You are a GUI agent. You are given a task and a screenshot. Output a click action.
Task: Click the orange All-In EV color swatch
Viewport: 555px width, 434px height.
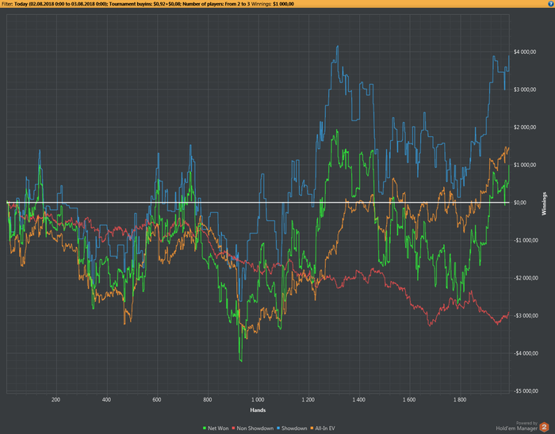312,428
